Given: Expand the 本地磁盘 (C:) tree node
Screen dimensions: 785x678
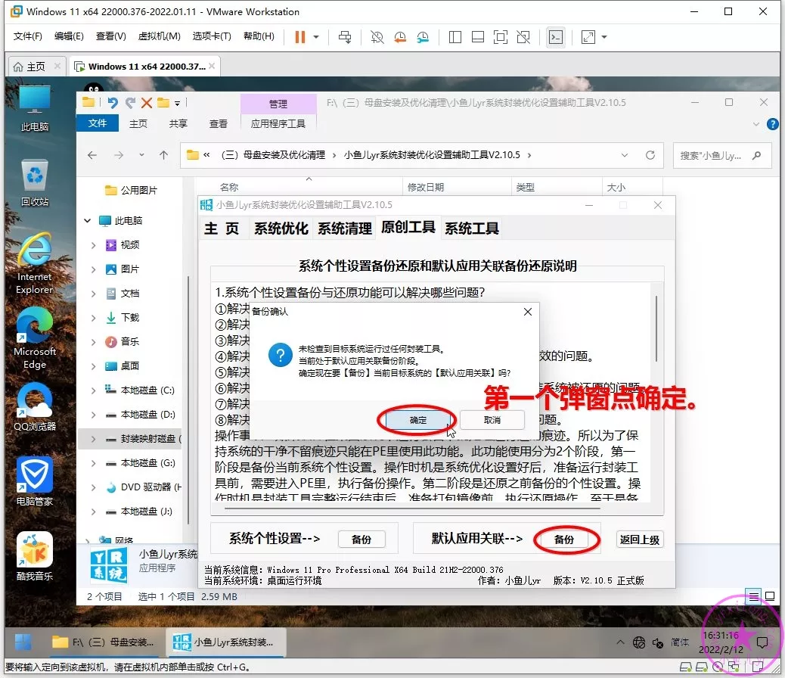Looking at the screenshot, I should (93, 390).
